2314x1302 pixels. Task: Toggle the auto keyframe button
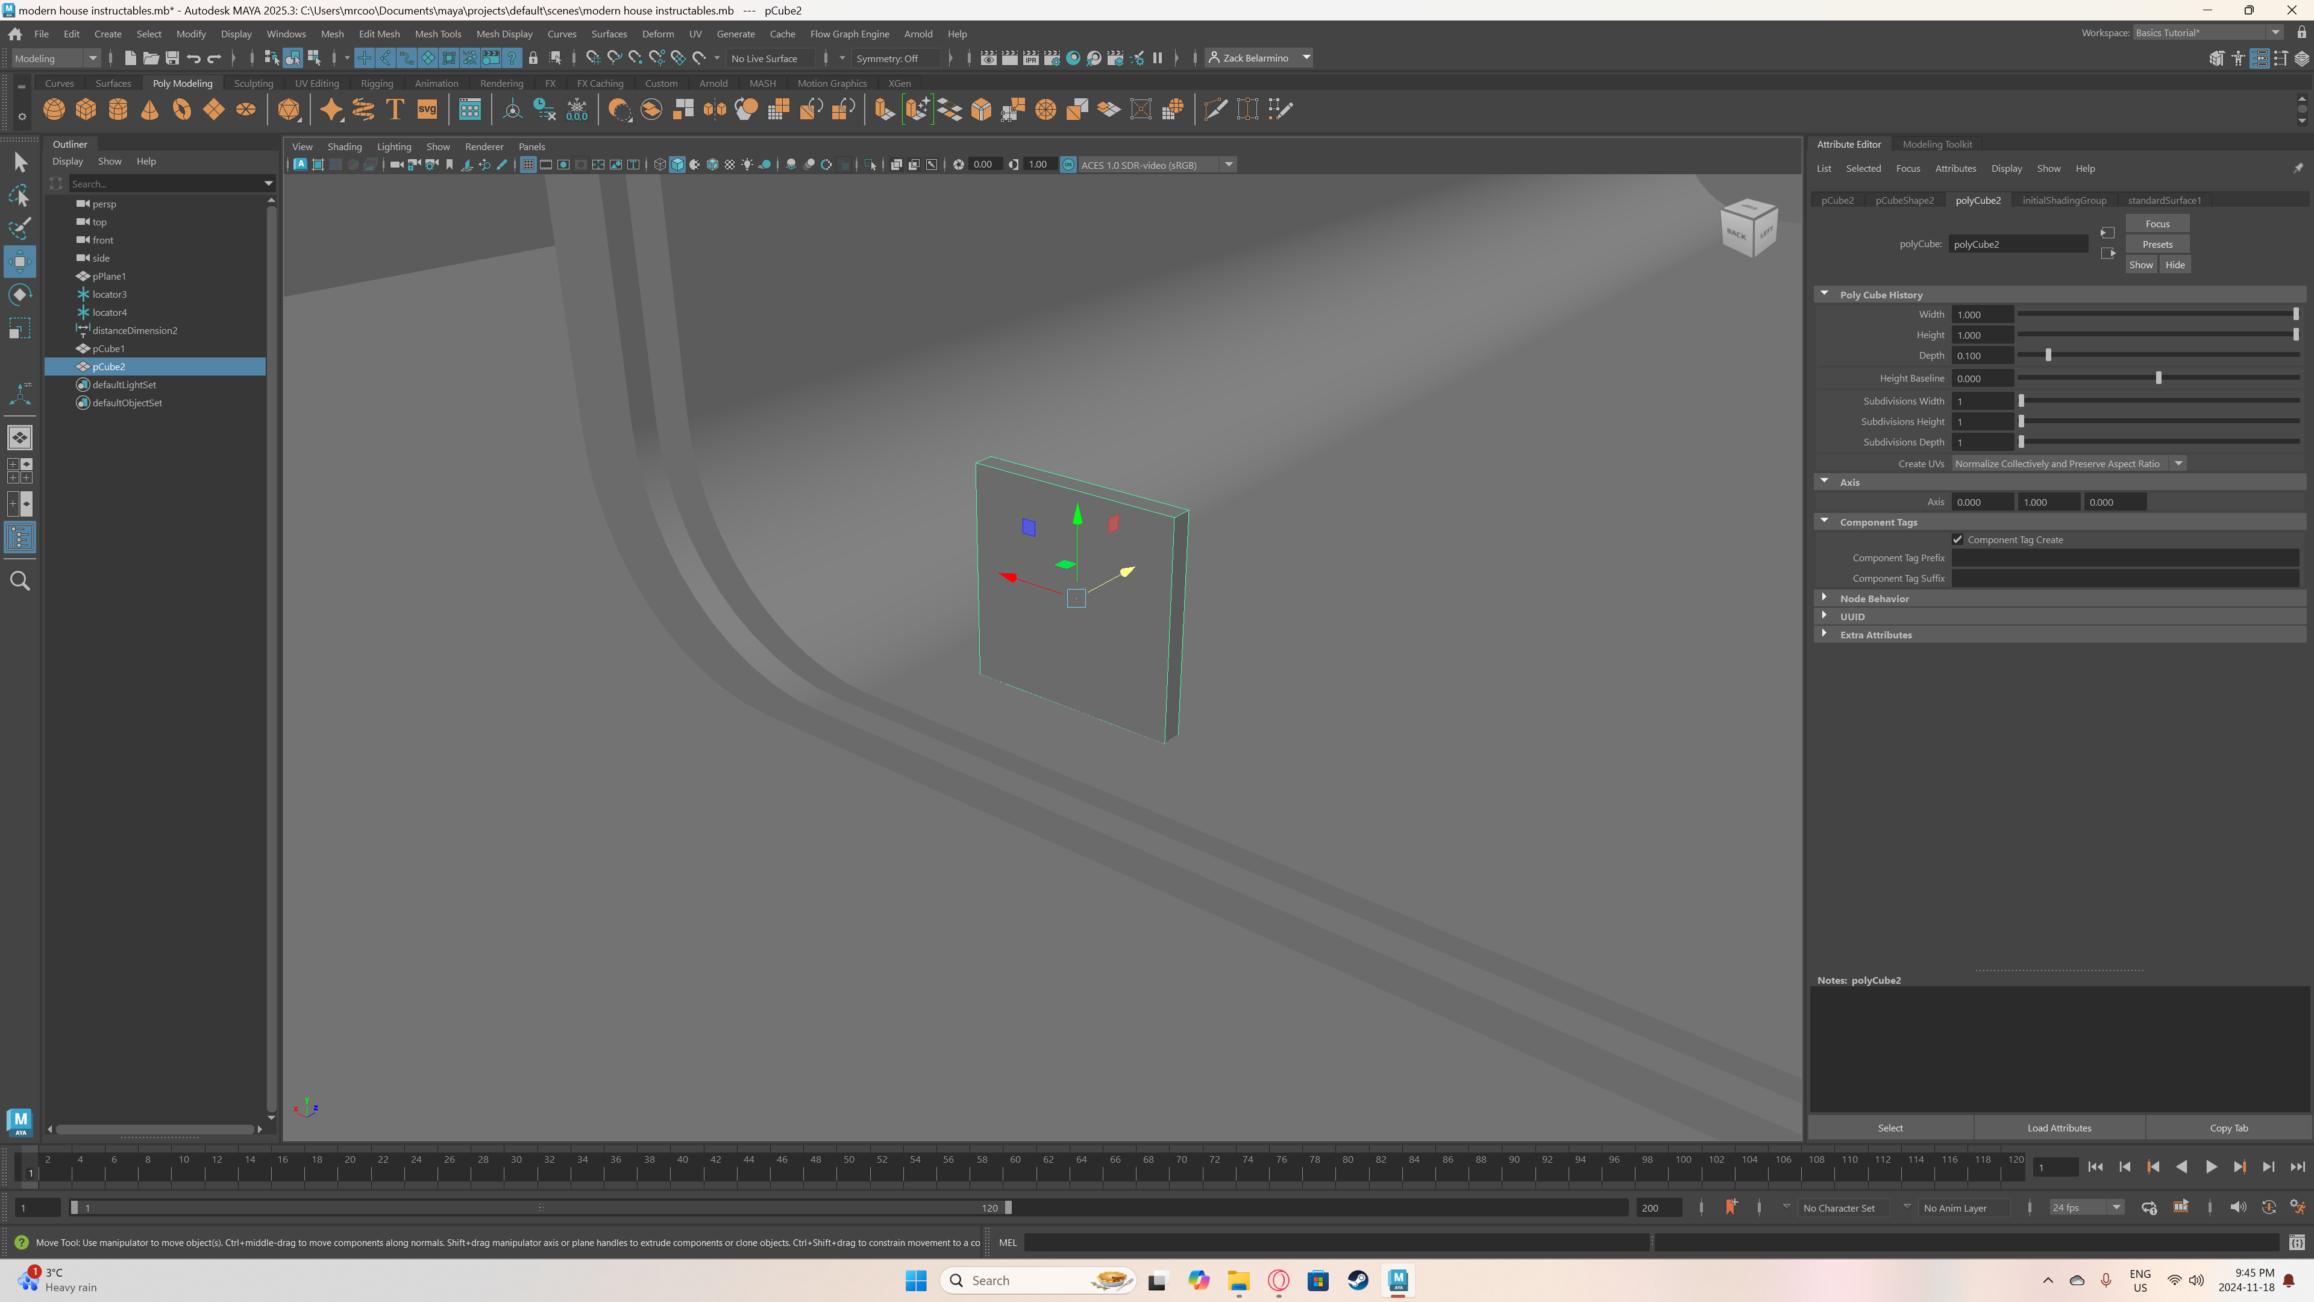2268,1207
